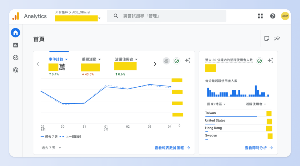The height and width of the screenshot is (166, 300).
Task: Open the Help question mark icon
Action: point(272,16)
